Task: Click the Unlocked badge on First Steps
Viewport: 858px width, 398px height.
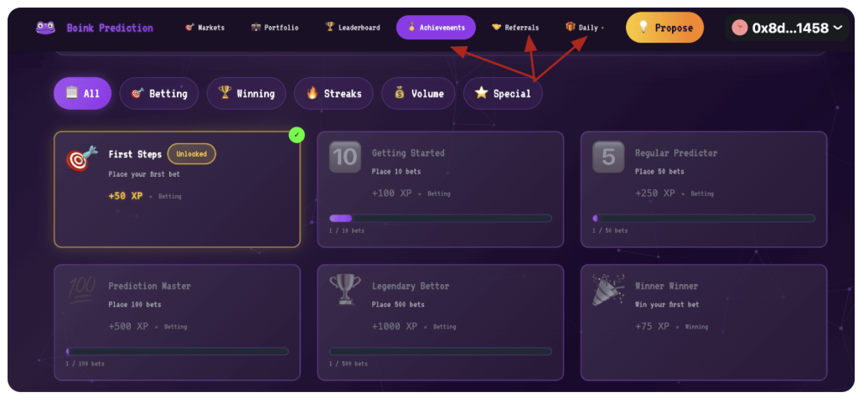Action: coord(191,154)
